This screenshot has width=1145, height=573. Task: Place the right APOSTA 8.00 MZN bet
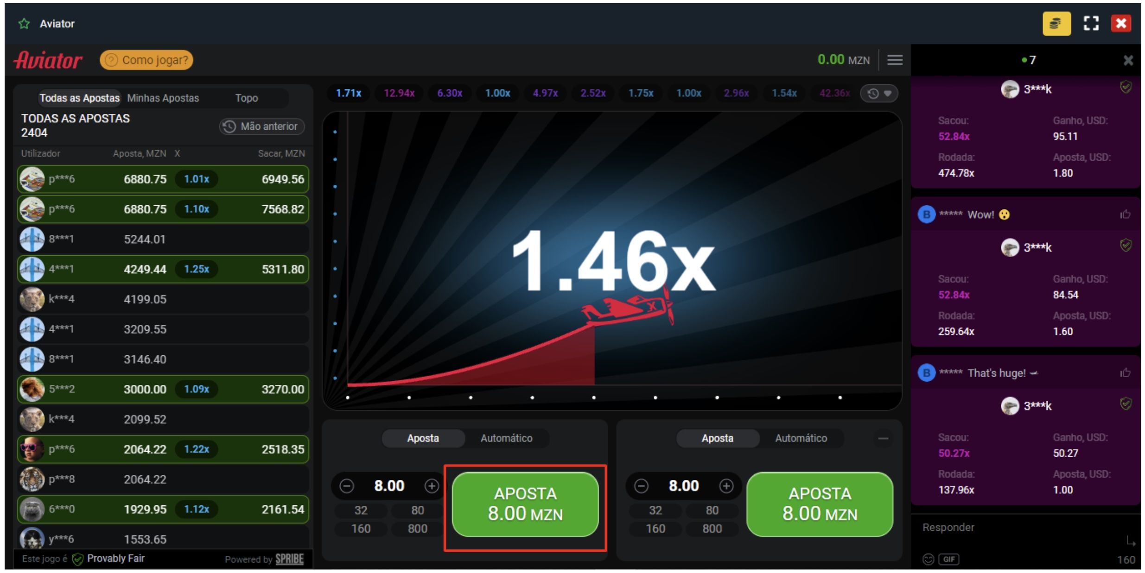(820, 504)
